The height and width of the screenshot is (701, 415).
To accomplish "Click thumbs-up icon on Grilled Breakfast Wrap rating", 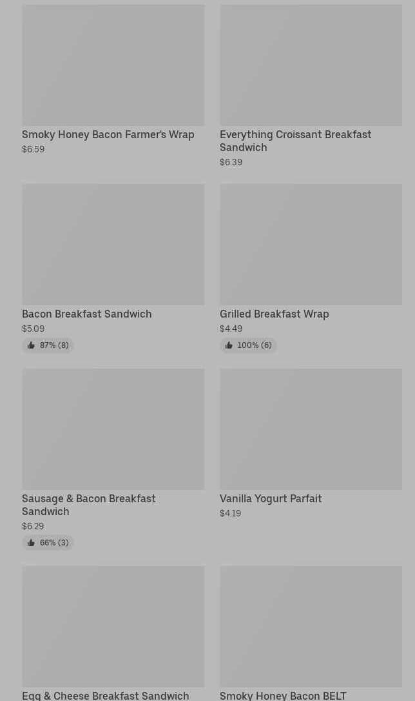I will [x=229, y=345].
